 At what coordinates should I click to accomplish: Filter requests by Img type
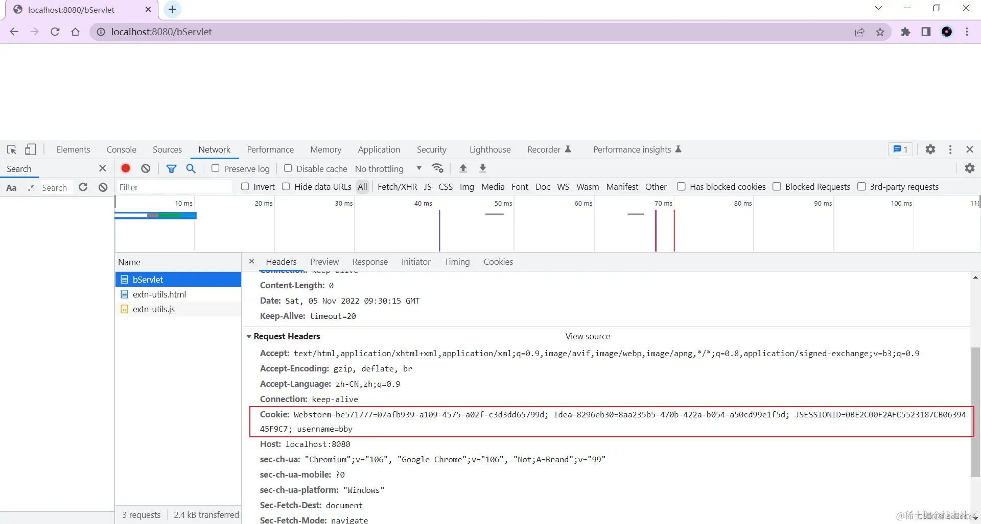tap(466, 187)
